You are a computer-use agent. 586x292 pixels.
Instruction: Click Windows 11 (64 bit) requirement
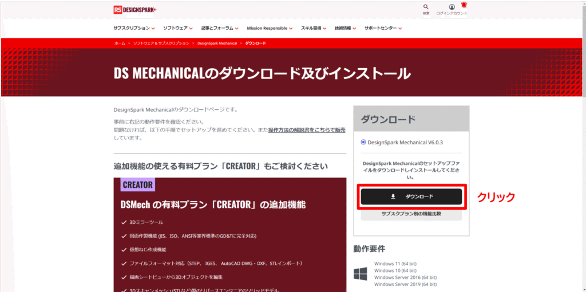[395, 263]
